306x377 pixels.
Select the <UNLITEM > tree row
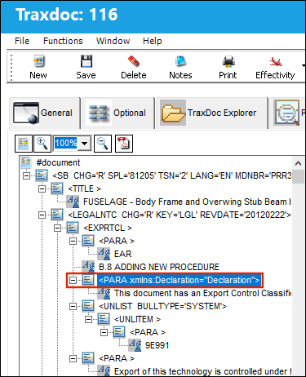point(137,319)
